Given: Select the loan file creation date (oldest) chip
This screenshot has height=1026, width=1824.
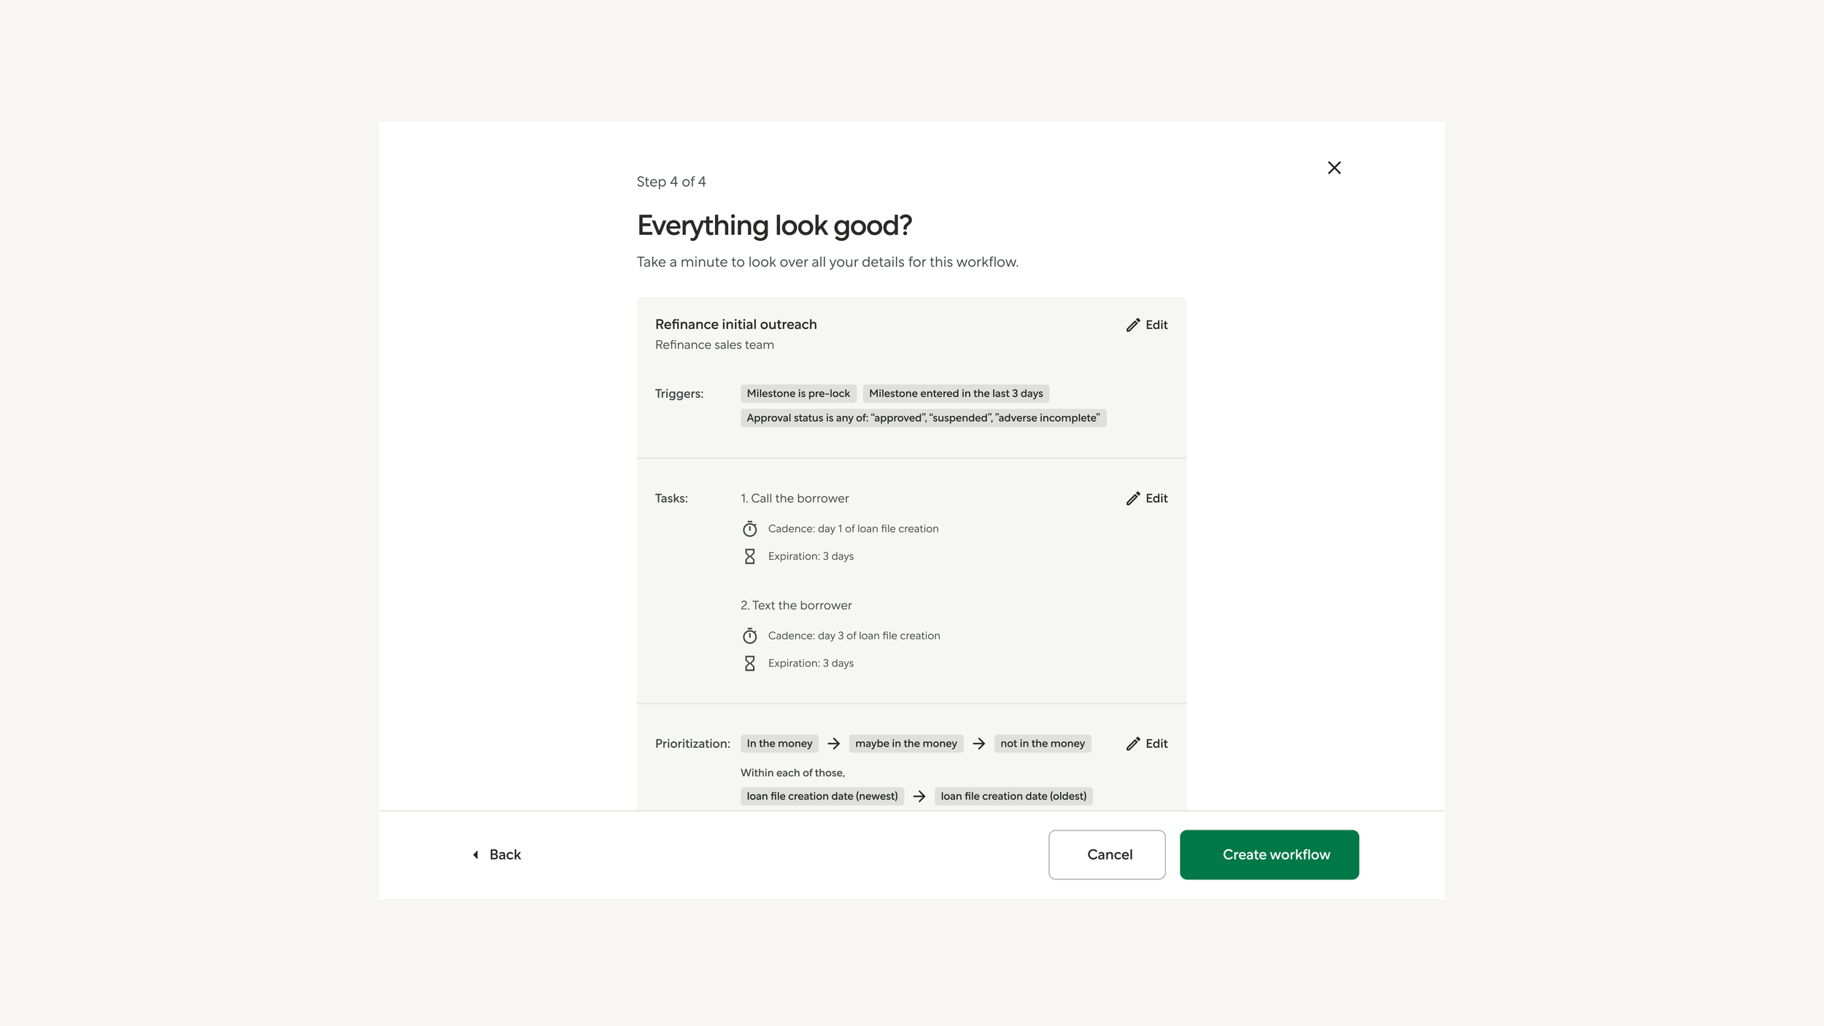Looking at the screenshot, I should pos(1013,796).
